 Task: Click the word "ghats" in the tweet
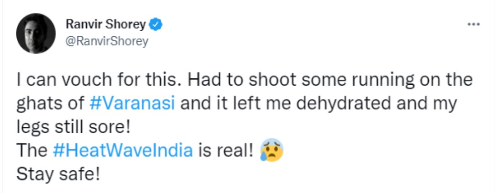[39, 103]
